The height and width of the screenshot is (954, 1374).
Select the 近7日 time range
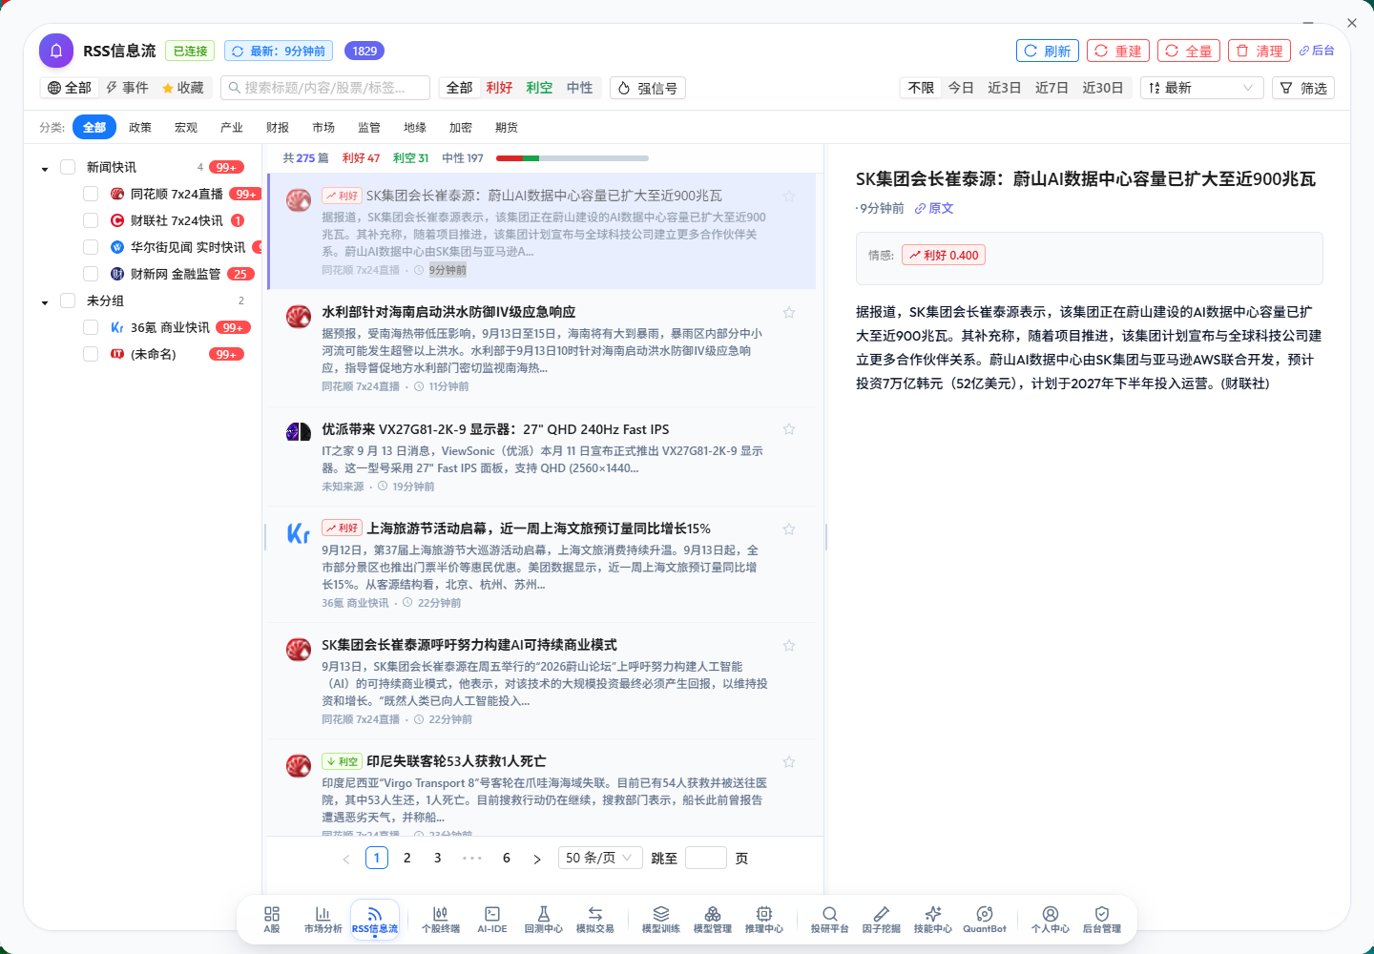(1051, 88)
